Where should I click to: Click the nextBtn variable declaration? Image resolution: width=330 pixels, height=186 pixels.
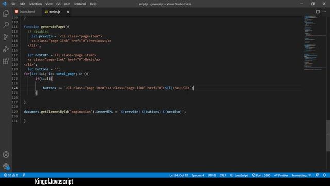(x=42, y=55)
